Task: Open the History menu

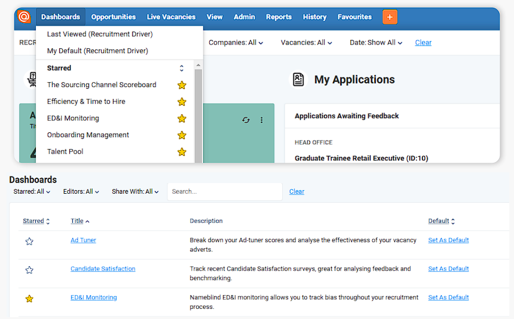Action: click(315, 17)
